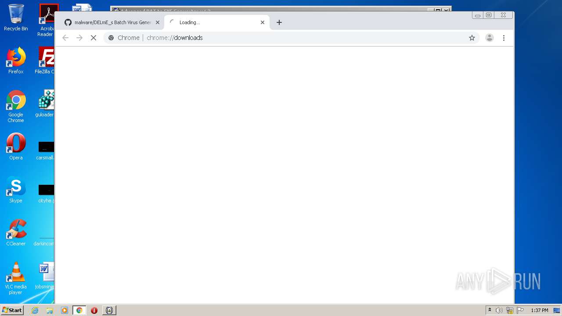Open CCleaner from the desktop

tap(16, 233)
